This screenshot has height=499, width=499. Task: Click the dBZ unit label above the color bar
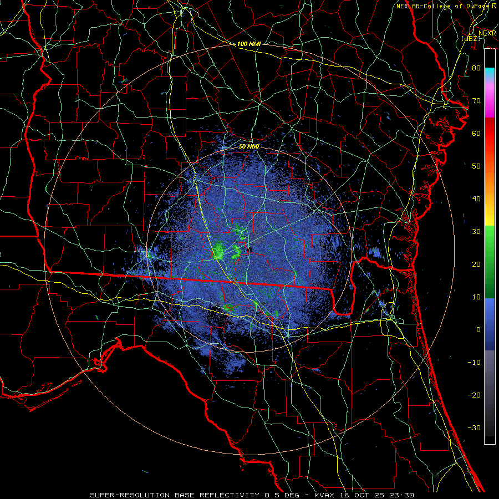click(471, 38)
